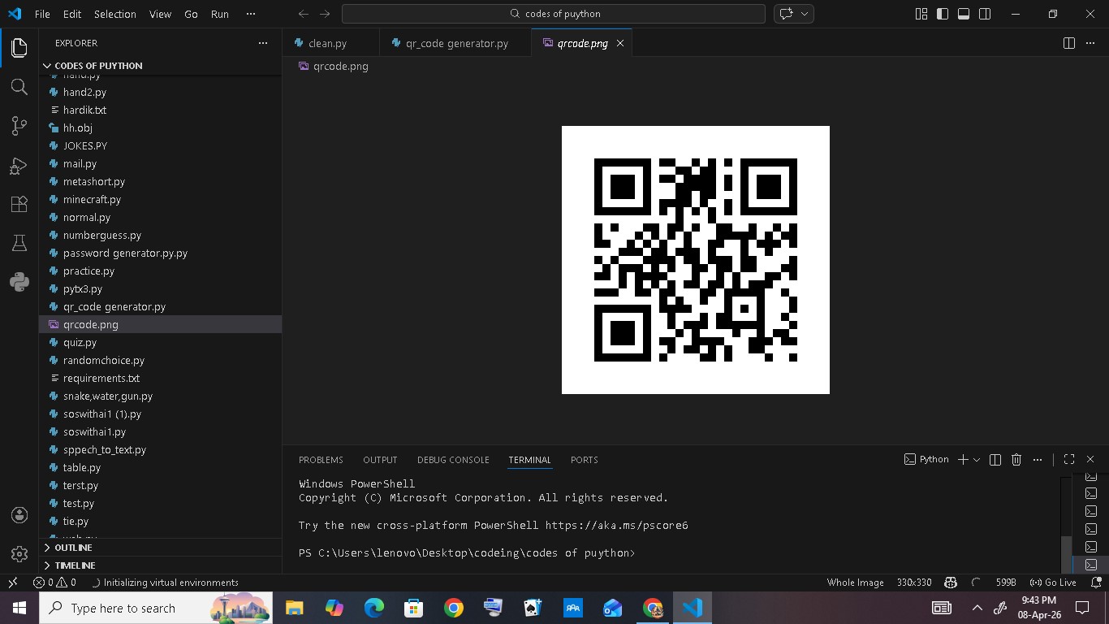Open the Accounts menu icon
Screen dimensions: 1109x624
pos(19,515)
